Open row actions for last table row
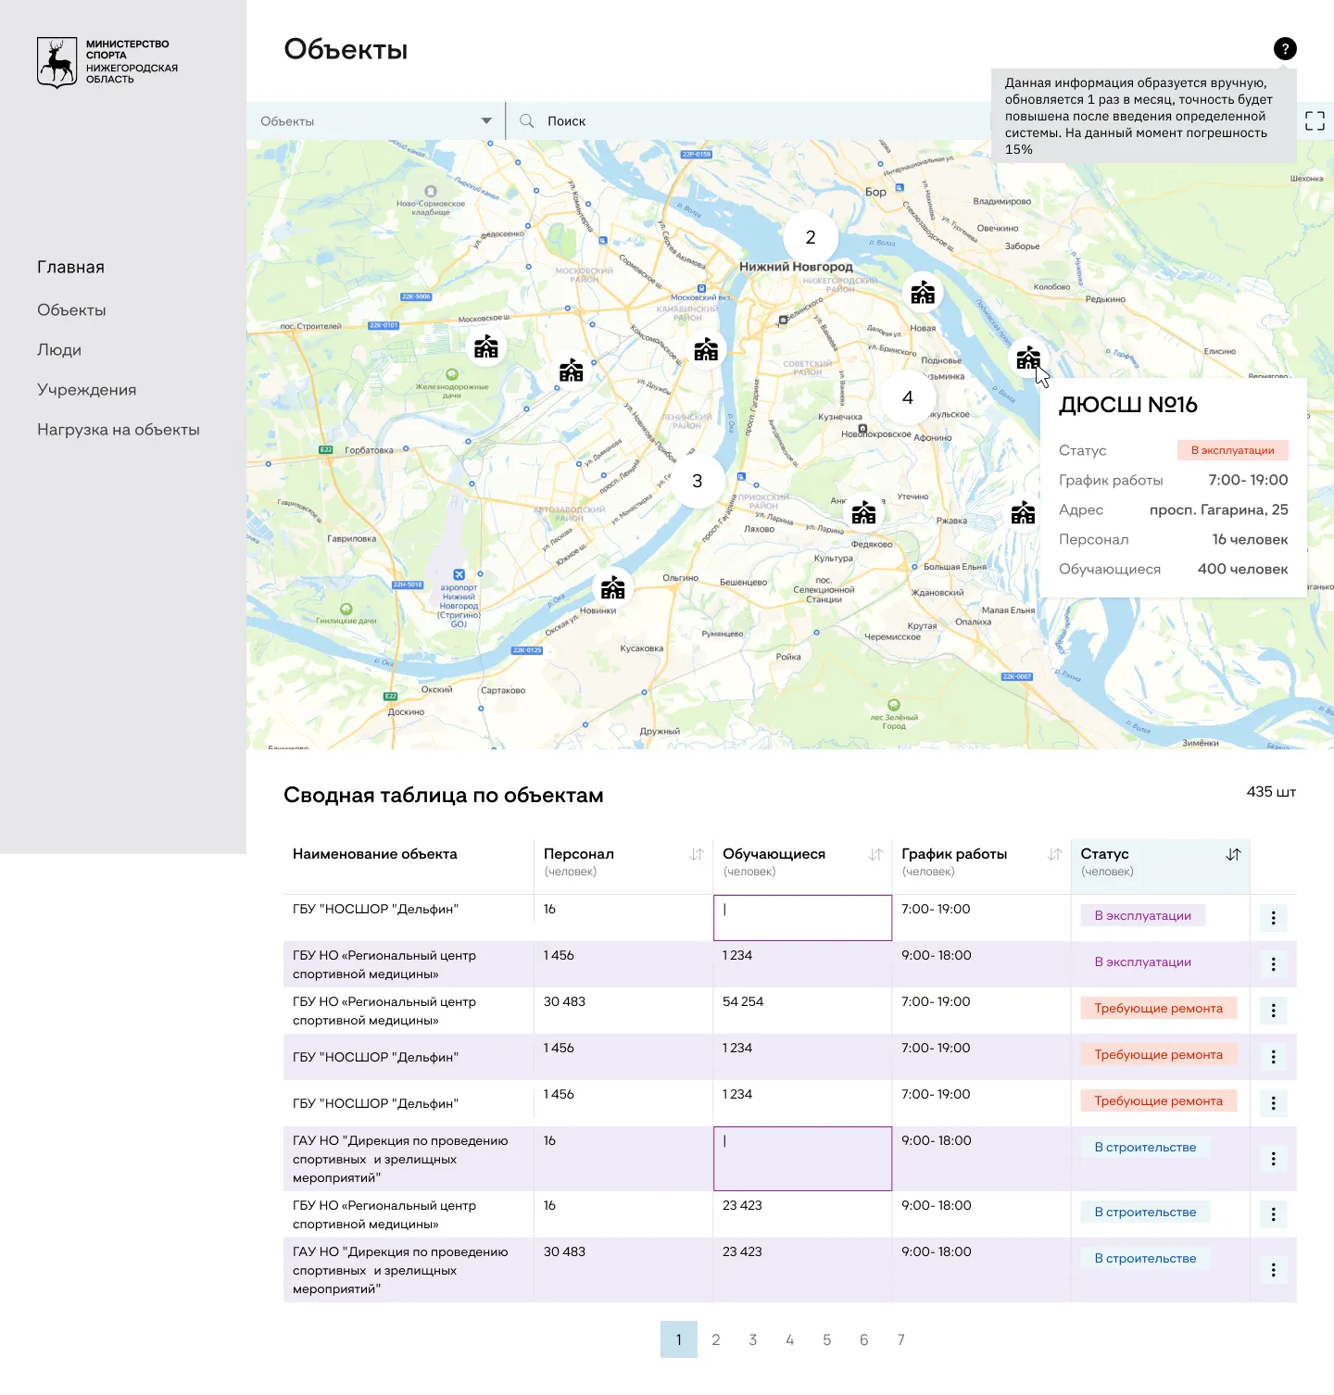Screen dimensions: 1334x1395 (x=1273, y=1270)
